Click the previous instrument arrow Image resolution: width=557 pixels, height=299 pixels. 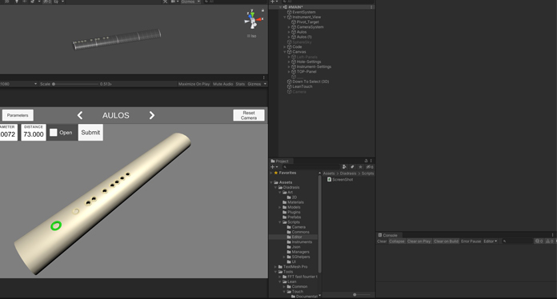click(80, 115)
